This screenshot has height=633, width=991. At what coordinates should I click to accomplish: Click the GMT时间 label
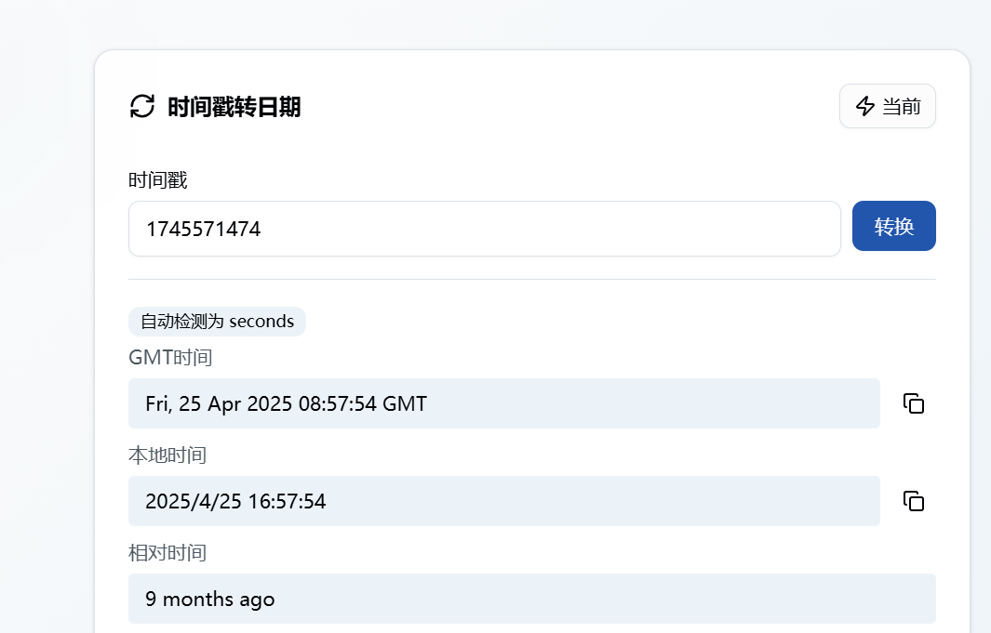coord(170,358)
